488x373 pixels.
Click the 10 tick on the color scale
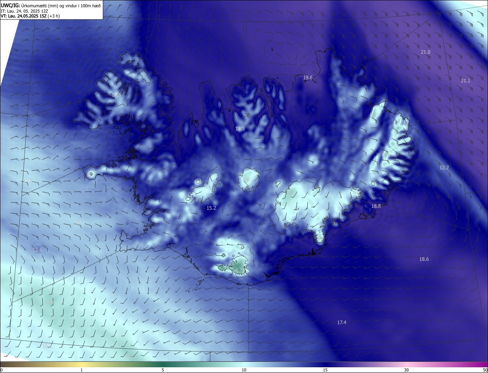click(244, 370)
